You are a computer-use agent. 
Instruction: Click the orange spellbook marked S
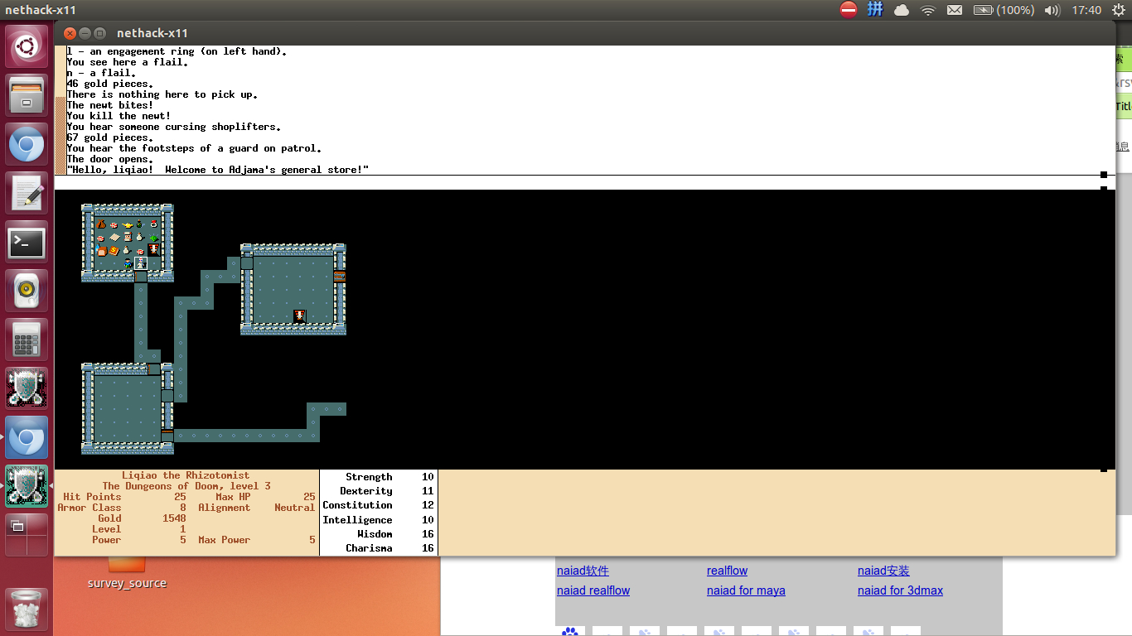(x=114, y=251)
